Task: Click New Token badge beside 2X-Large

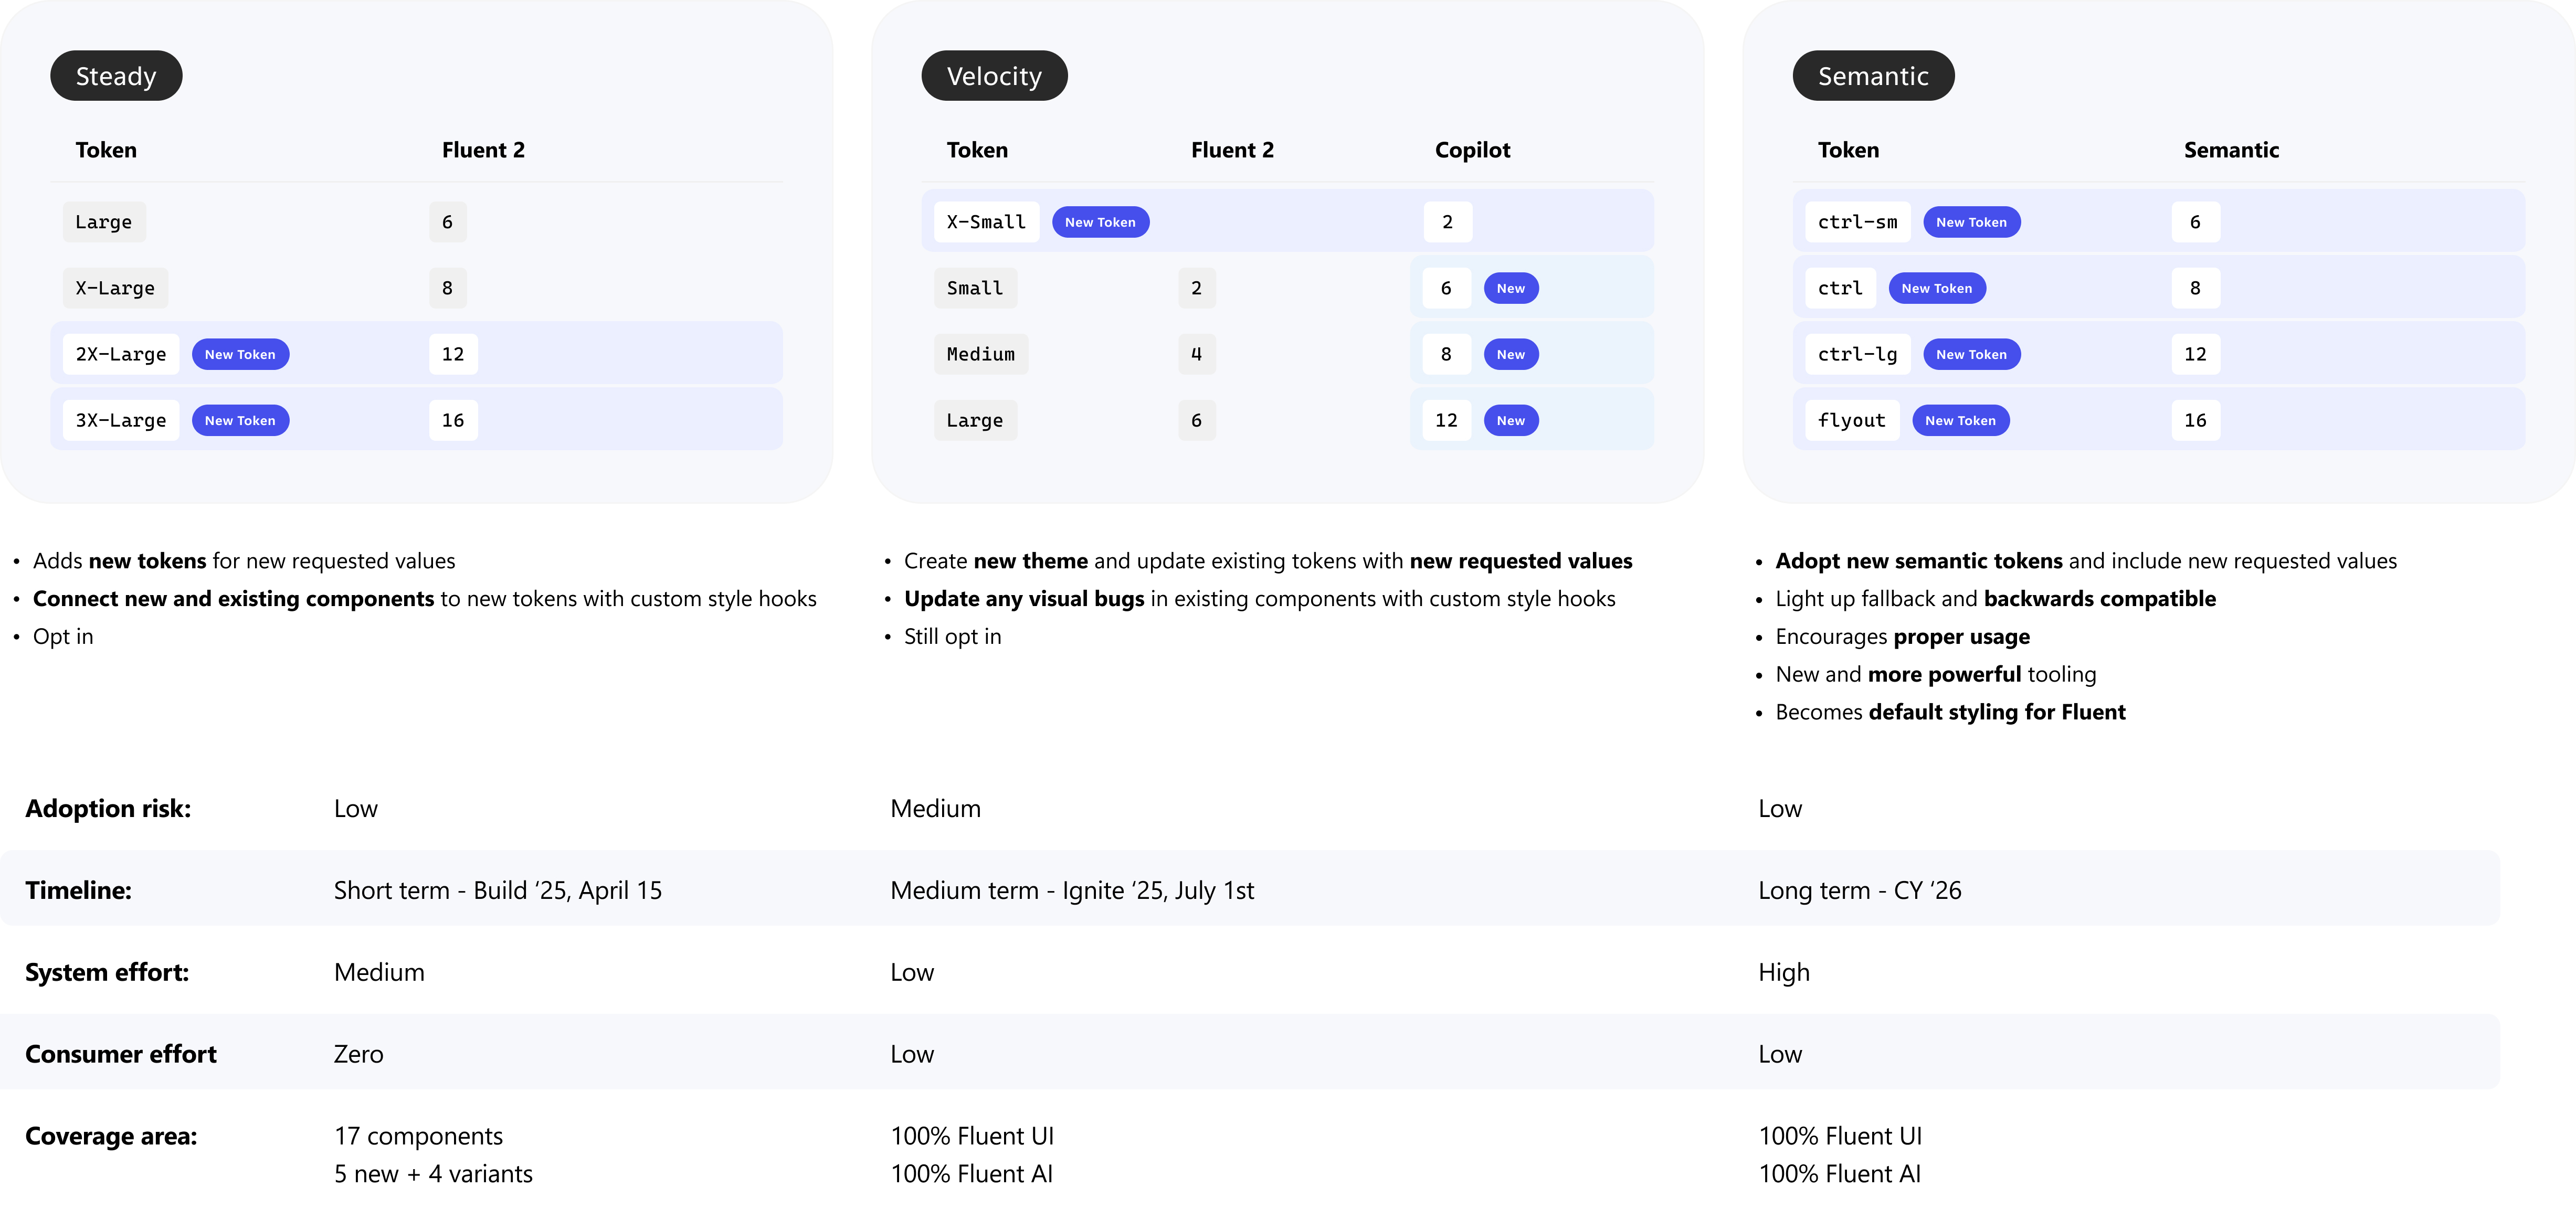Action: [240, 354]
